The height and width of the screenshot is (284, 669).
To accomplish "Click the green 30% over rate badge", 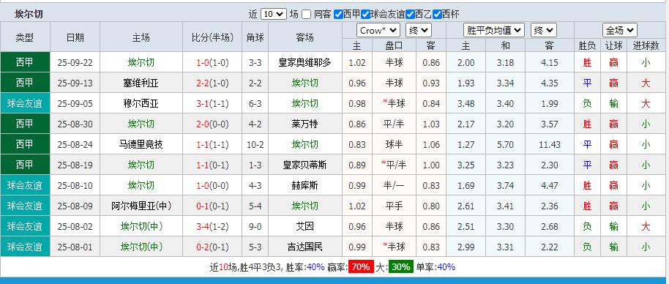I will 400,267.
